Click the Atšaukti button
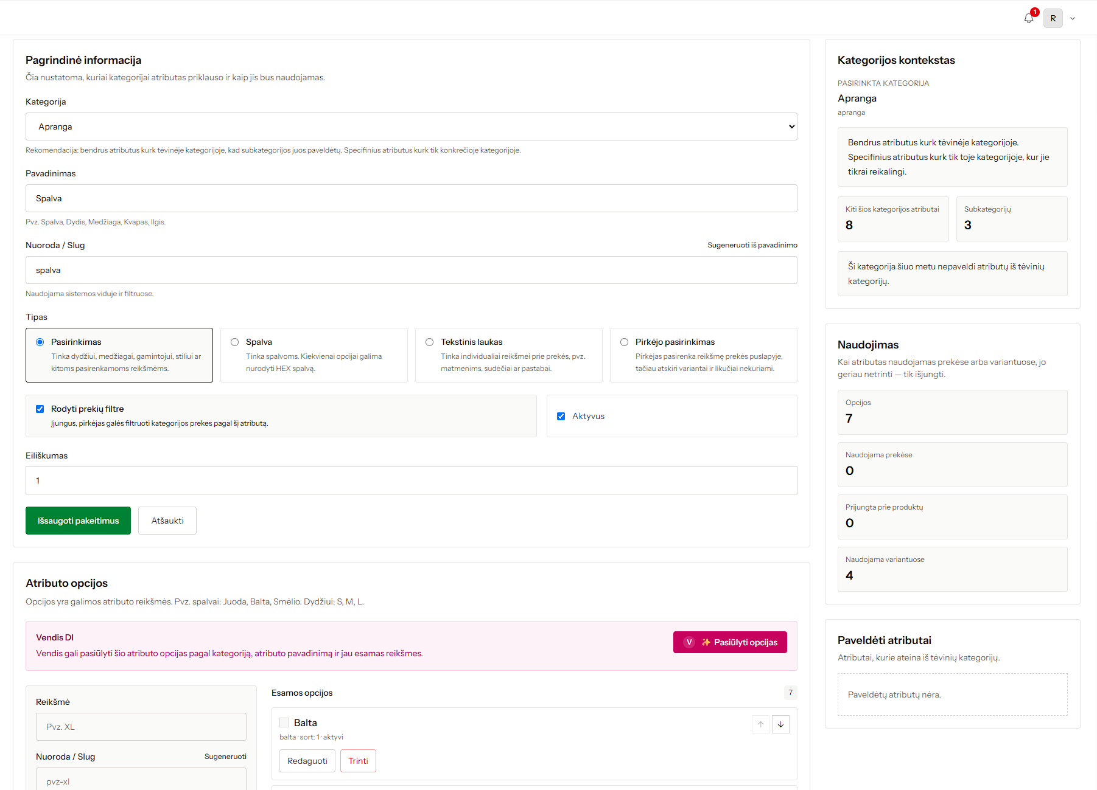Image resolution: width=1097 pixels, height=790 pixels. pyautogui.click(x=167, y=521)
